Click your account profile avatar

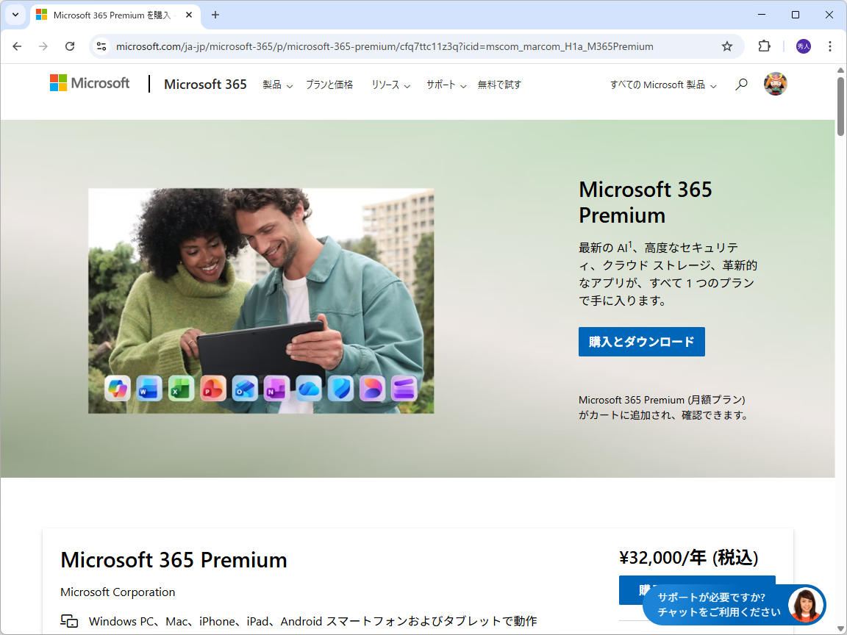click(x=775, y=84)
